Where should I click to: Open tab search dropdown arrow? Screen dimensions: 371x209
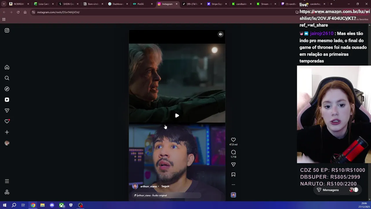pos(3,4)
